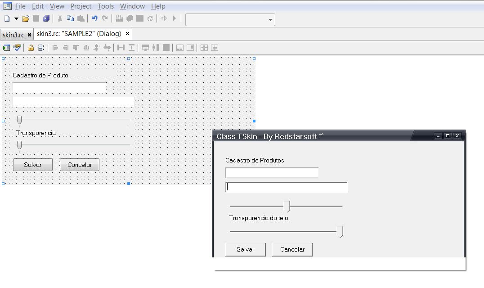Click the Arrange buttons at right icon

[x=190, y=48]
